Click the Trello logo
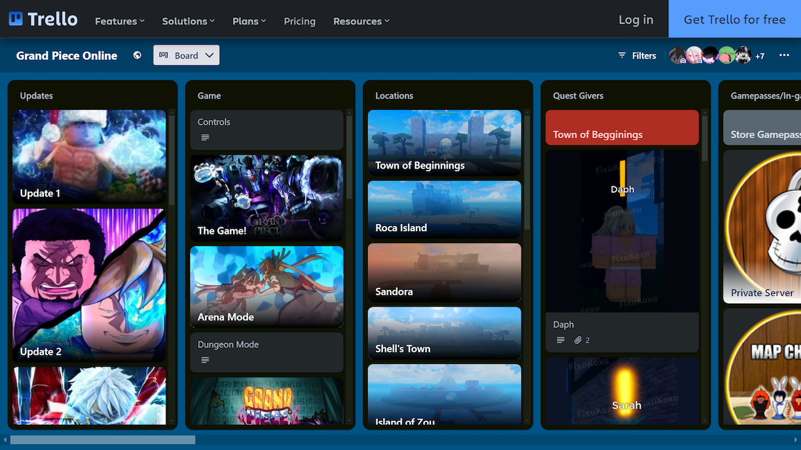Screen dimensions: 801x450 [42, 19]
